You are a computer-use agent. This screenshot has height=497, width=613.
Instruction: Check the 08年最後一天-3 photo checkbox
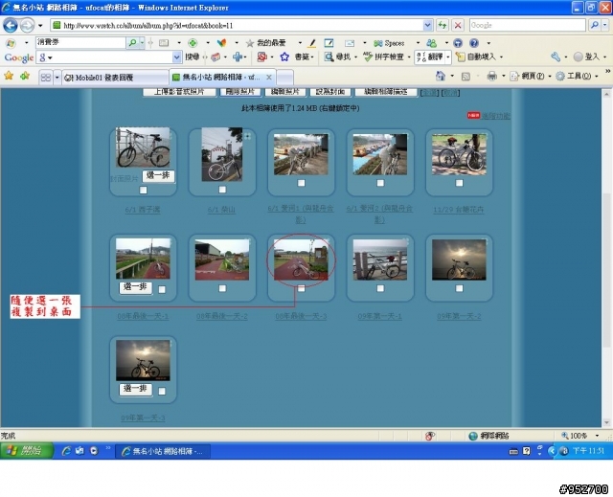301,288
